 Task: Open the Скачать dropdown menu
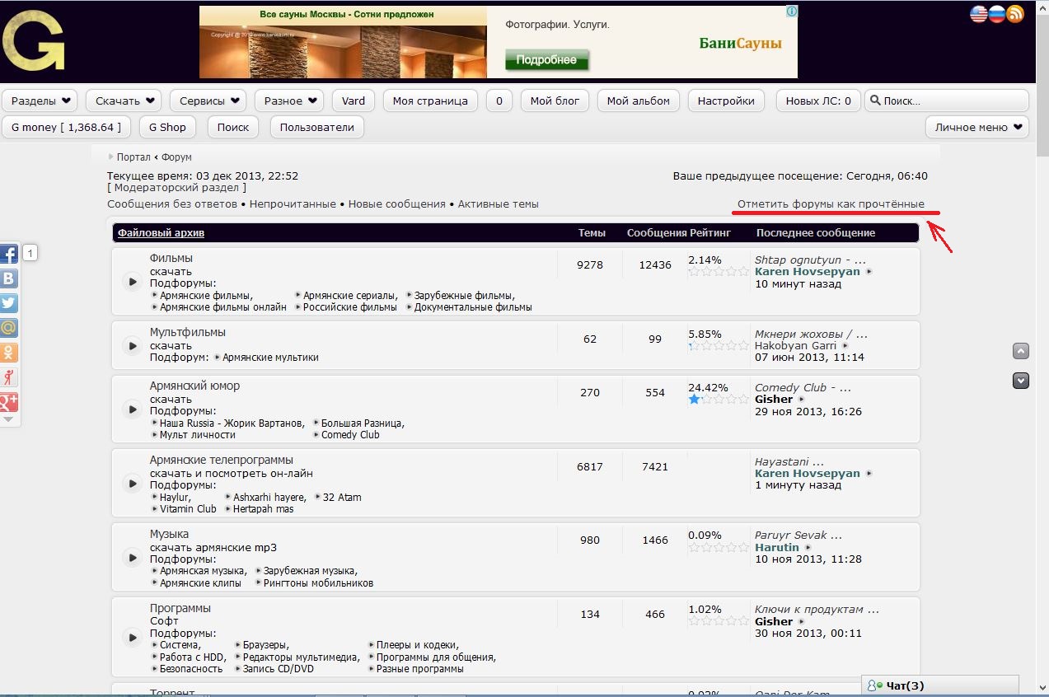coord(124,101)
